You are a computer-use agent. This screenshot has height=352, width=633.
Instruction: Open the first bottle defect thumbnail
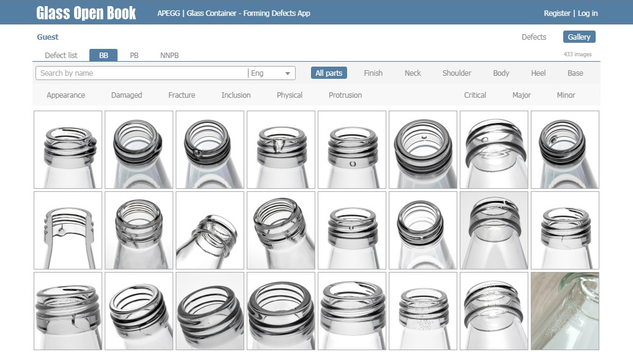point(67,149)
